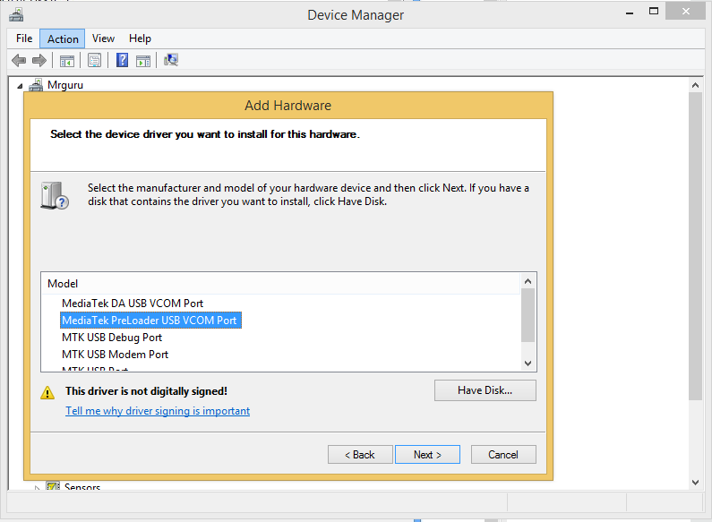Open the Properties toolbar icon
The width and height of the screenshot is (712, 522).
tap(94, 60)
